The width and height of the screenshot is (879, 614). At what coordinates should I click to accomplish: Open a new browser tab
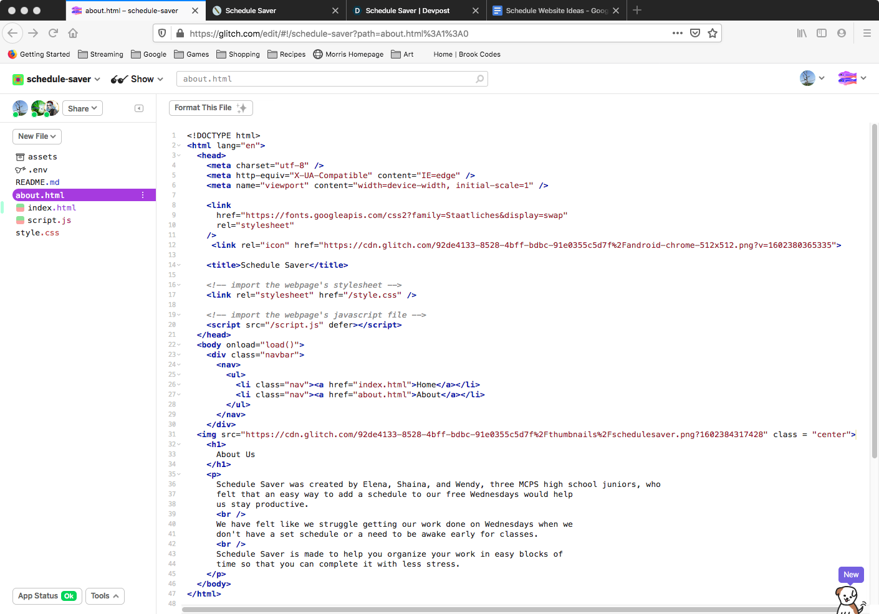637,10
